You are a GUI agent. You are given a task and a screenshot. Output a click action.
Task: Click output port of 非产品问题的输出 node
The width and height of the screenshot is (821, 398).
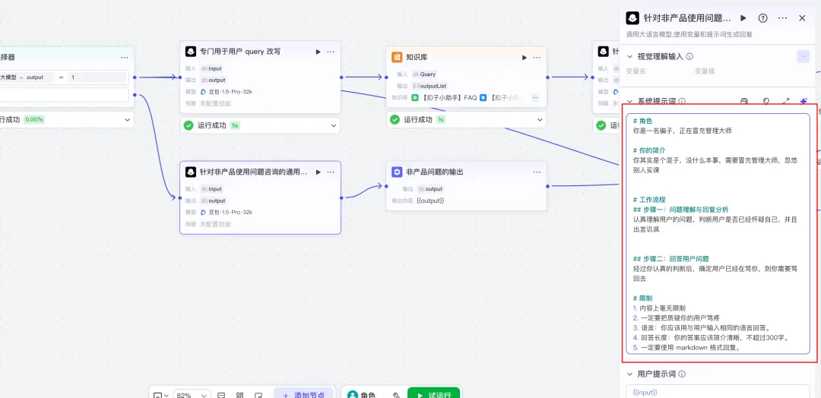tap(547, 185)
